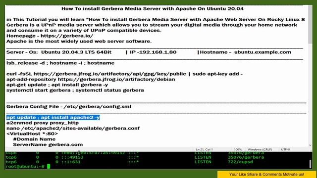Click the editor scrollbar down arrow
Screen dimensions: 317x178
click(x=310, y=145)
